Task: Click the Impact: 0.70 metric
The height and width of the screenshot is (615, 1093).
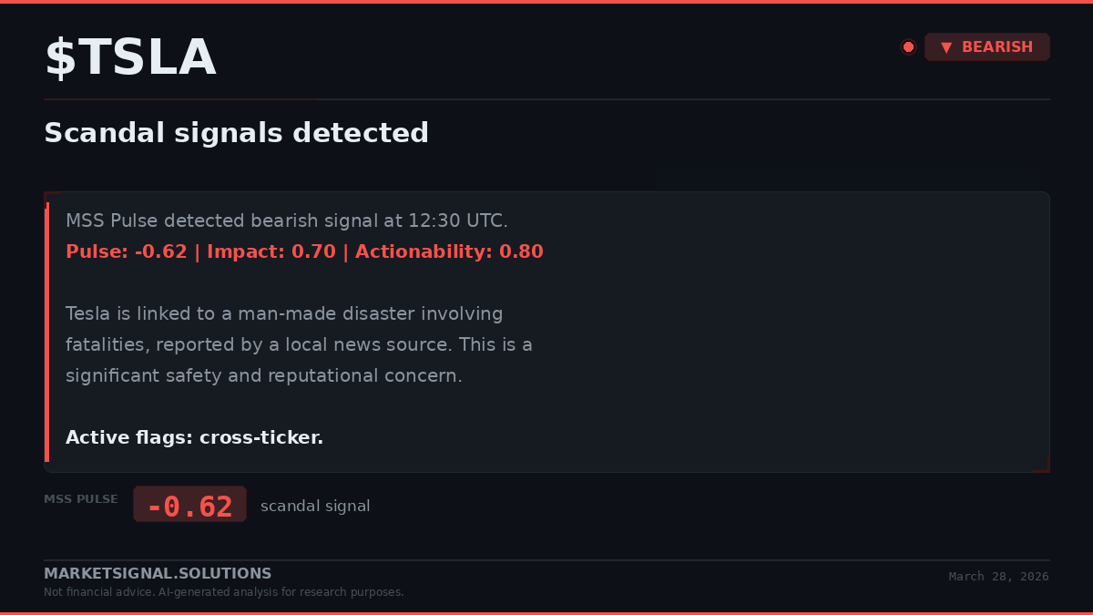Action: tap(271, 251)
